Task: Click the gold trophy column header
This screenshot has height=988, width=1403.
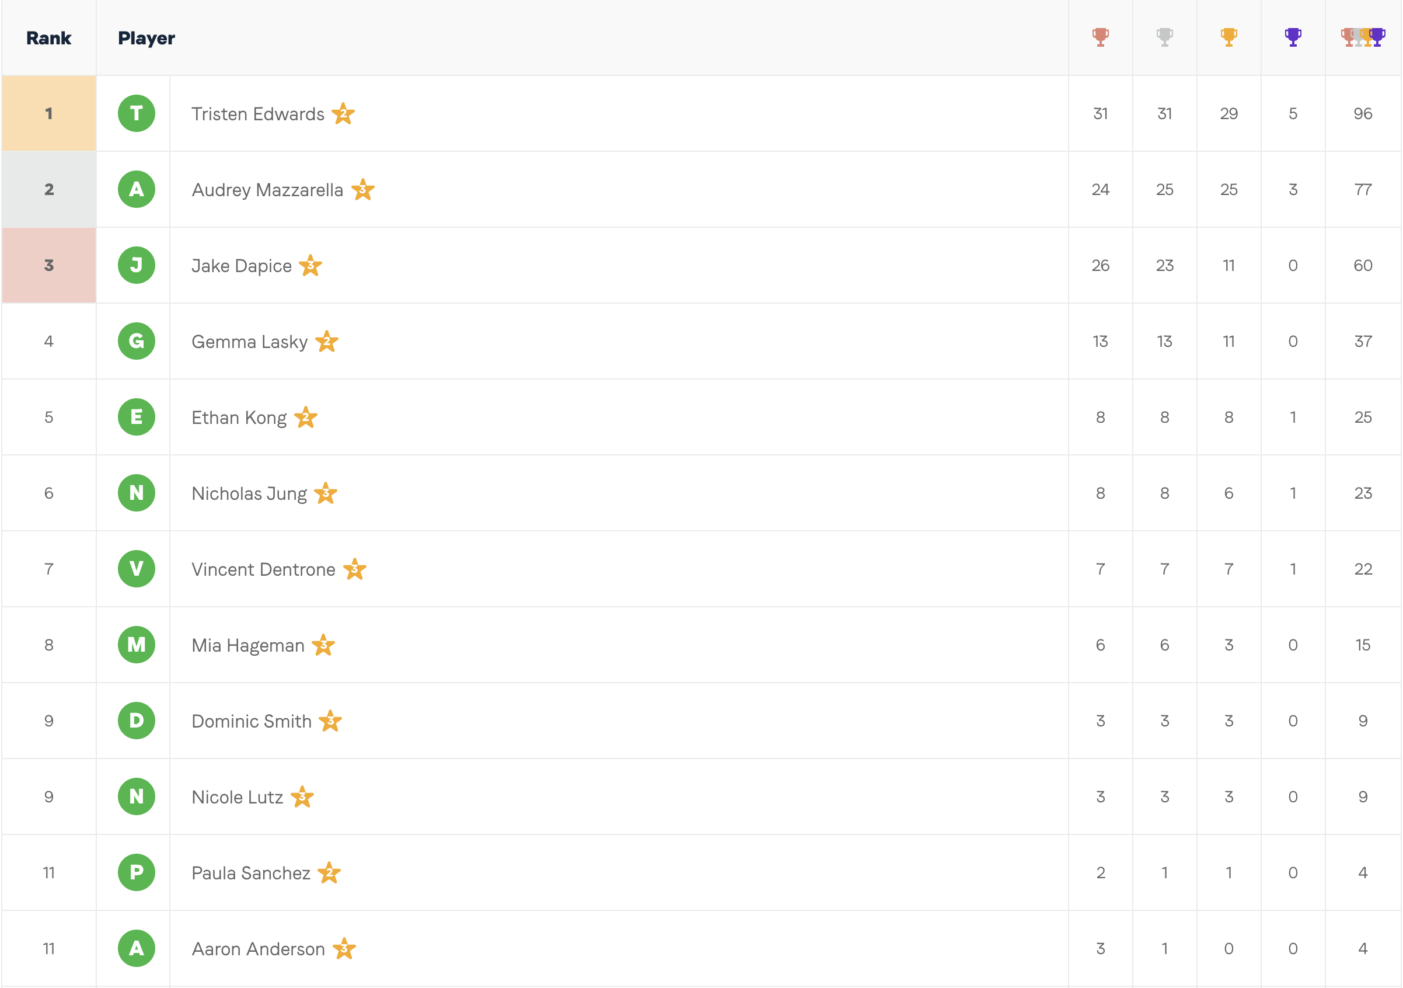Action: (x=1229, y=38)
